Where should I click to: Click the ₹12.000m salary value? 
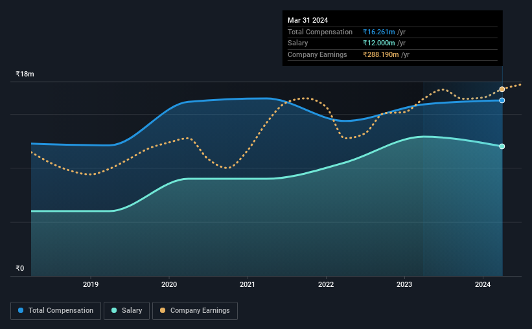pos(378,43)
